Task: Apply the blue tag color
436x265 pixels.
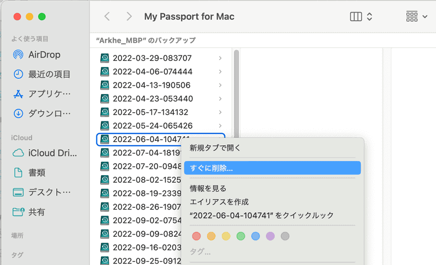Action: [x=255, y=236]
